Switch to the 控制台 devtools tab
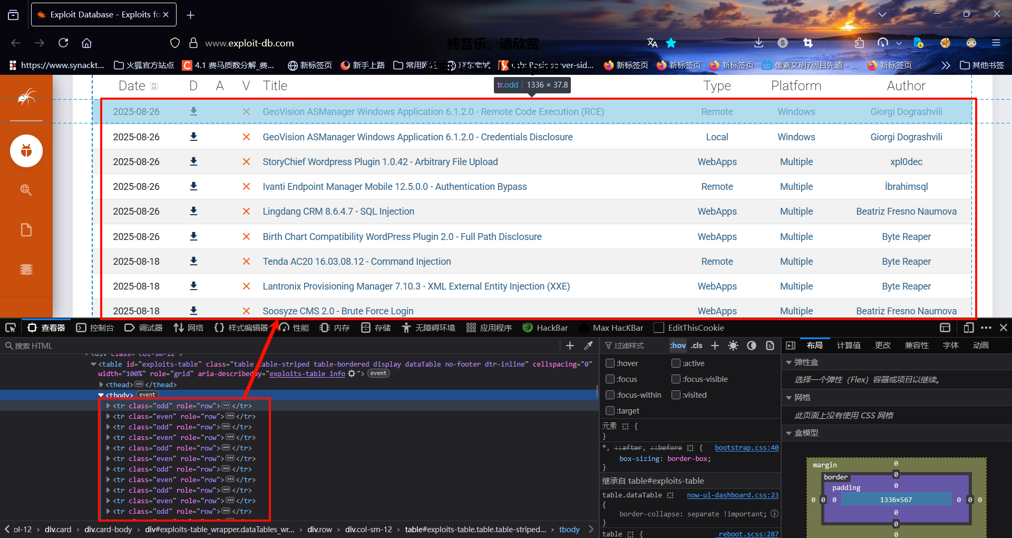This screenshot has width=1012, height=538. tap(95, 328)
